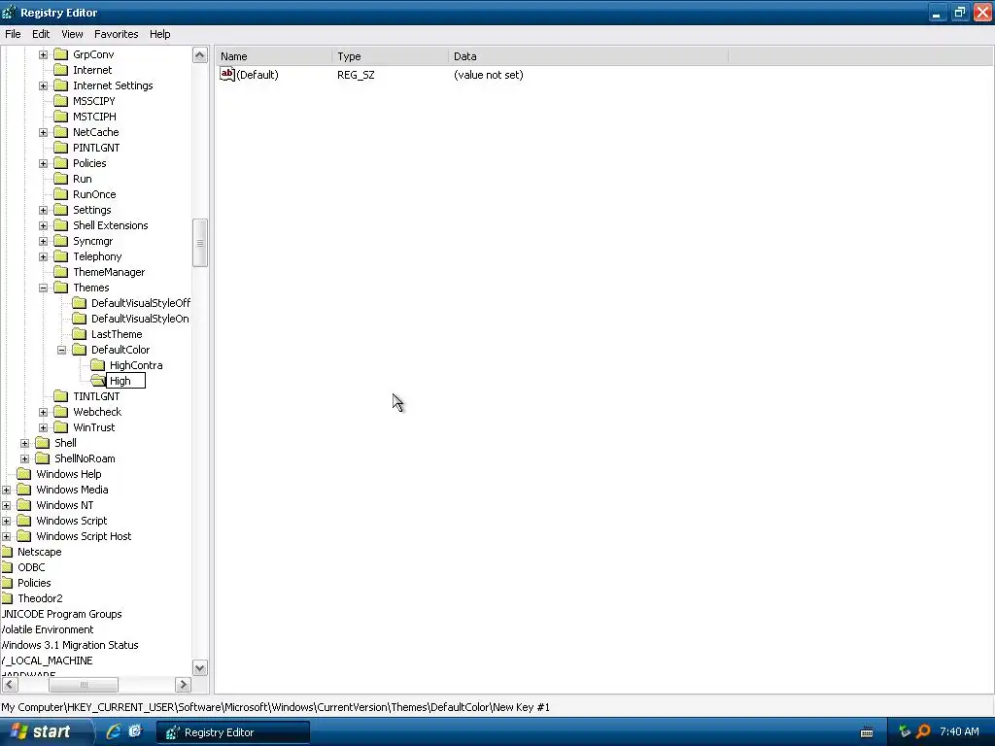
Task: Click the tree scroll down arrow
Action: [200, 668]
